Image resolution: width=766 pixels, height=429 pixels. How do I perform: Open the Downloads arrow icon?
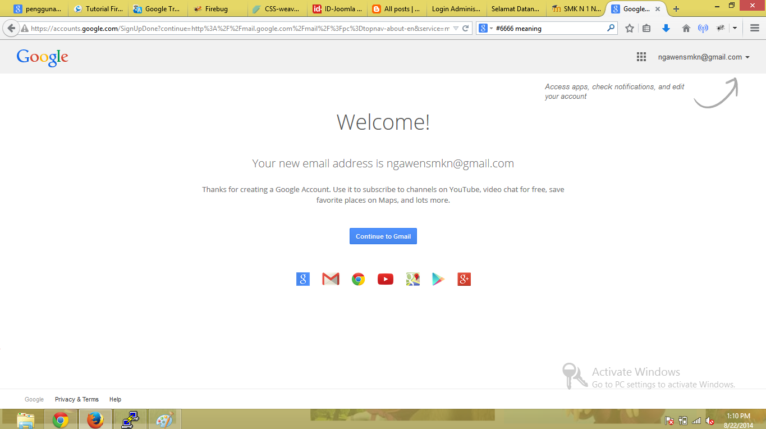point(666,28)
